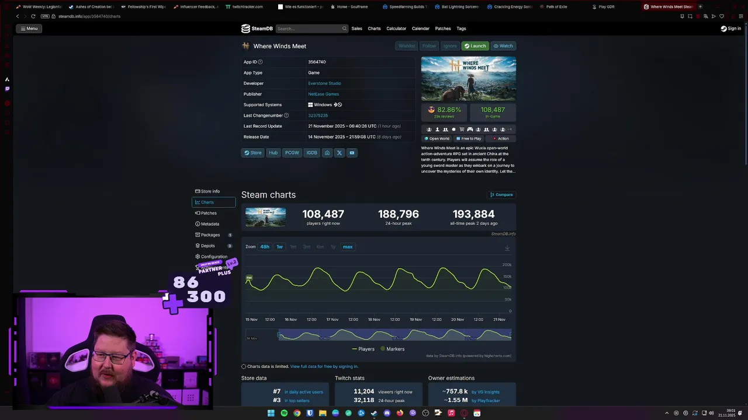Open a new browser tab with plus
This screenshot has height=420, width=748.
click(x=700, y=6)
